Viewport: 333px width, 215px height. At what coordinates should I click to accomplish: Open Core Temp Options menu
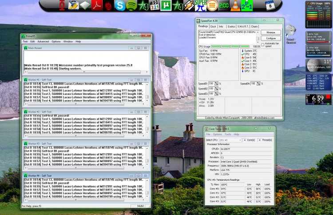(217, 134)
